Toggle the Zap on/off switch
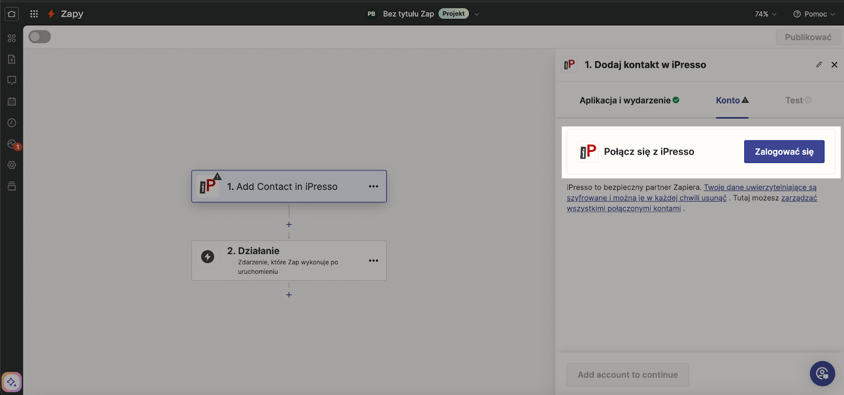Screen dimensions: 844x395 point(40,36)
